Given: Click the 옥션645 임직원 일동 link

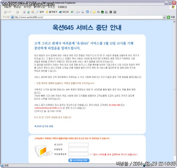Looking at the screenshot, I should pos(44,126).
